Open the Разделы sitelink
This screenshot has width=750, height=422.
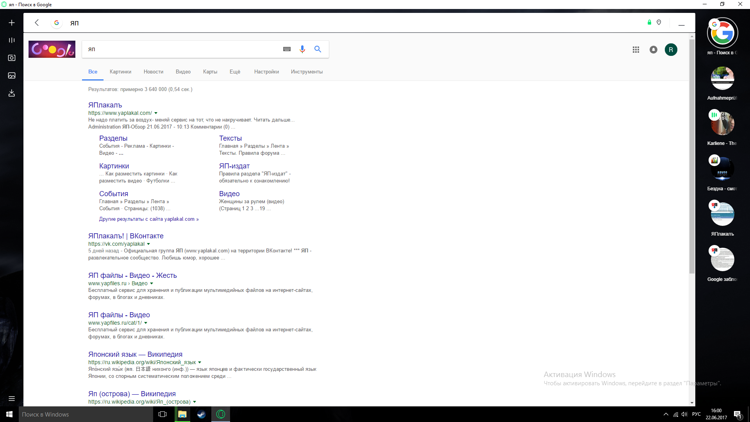(x=113, y=138)
